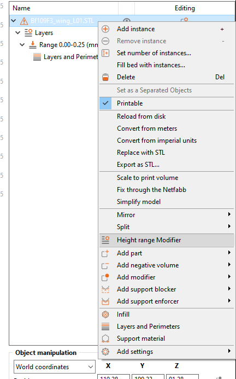Choose Fill bed with instances

pyautogui.click(x=151, y=65)
